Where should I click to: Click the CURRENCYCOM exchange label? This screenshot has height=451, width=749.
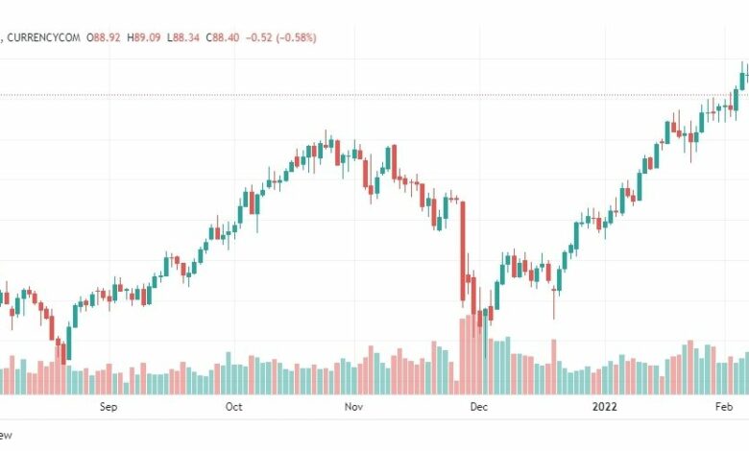43,37
